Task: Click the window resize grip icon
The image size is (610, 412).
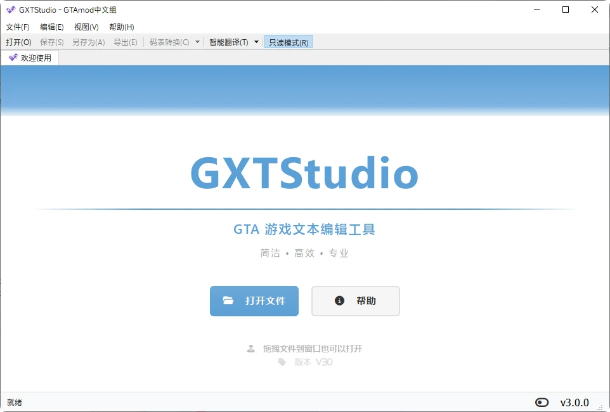Action: (600, 407)
